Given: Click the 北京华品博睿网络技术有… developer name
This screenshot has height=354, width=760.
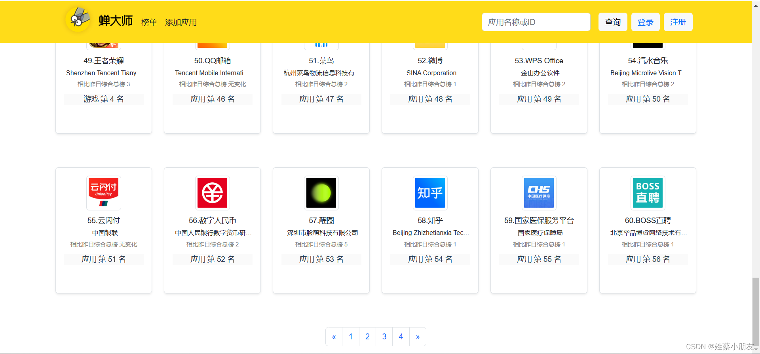Looking at the screenshot, I should [648, 233].
